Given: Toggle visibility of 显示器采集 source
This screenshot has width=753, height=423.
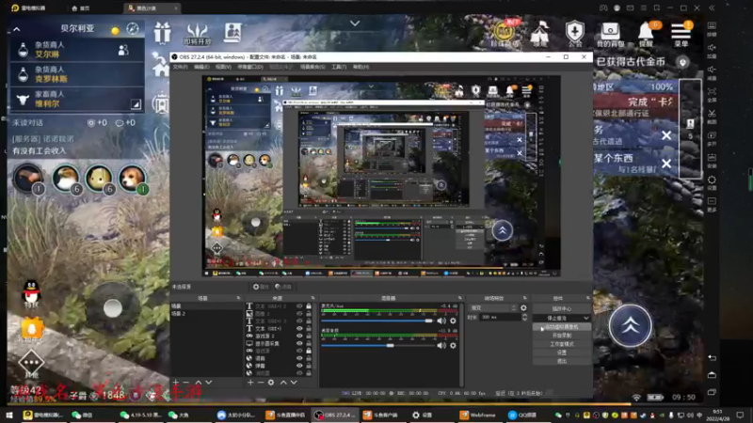Looking at the screenshot, I should point(299,343).
